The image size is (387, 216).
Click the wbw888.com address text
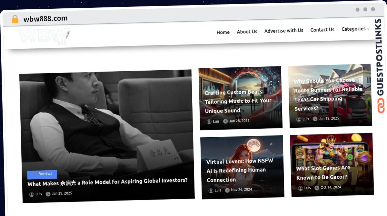(45, 19)
